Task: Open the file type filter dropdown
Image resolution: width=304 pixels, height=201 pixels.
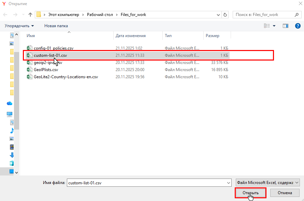Action: point(267,183)
